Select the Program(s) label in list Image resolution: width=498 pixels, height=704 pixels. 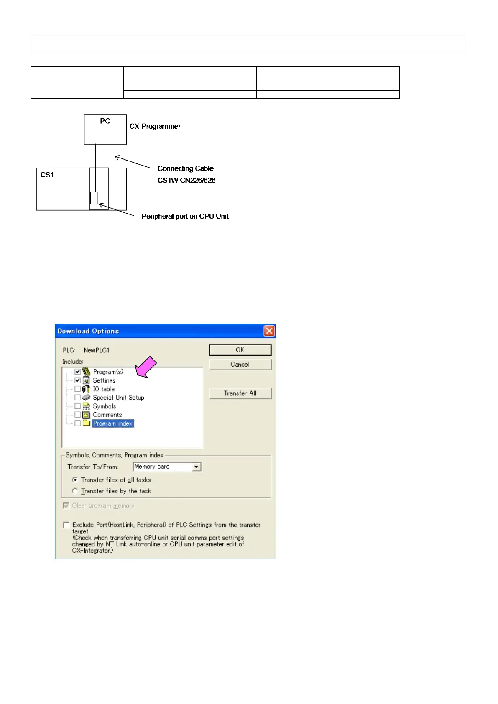[x=108, y=372]
